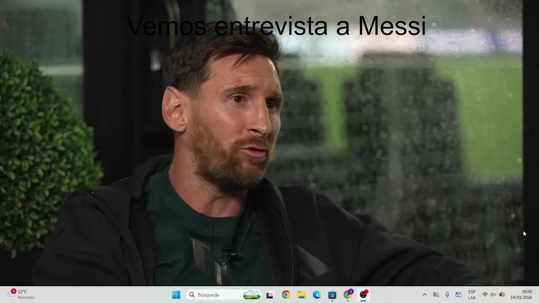Viewport: 539px width, 303px height.
Task: Click the muted volume tray icon
Action: tap(493, 295)
